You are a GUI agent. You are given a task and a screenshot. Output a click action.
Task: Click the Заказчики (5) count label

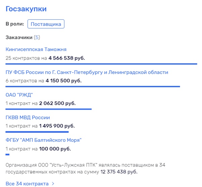click(x=37, y=37)
